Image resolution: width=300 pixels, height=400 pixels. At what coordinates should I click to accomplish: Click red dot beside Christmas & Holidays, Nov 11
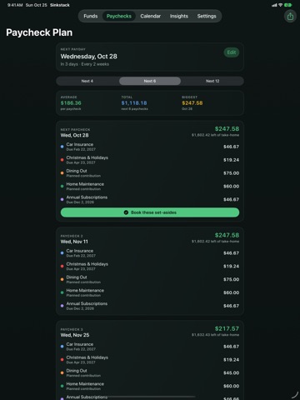(x=62, y=267)
